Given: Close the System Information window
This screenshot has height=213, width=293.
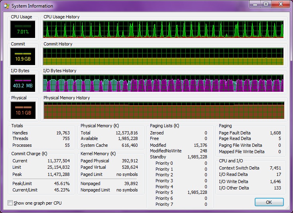Looking at the screenshot, I should coord(281,4).
